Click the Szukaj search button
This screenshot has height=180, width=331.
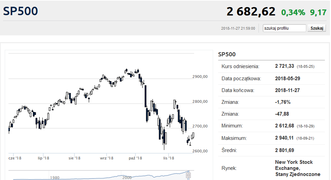tap(317, 28)
